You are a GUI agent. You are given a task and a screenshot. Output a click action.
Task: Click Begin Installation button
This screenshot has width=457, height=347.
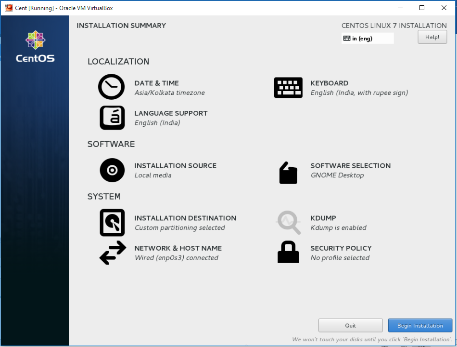click(420, 325)
